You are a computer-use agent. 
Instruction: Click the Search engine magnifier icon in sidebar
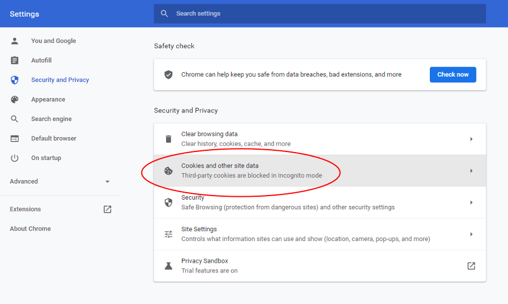[15, 119]
